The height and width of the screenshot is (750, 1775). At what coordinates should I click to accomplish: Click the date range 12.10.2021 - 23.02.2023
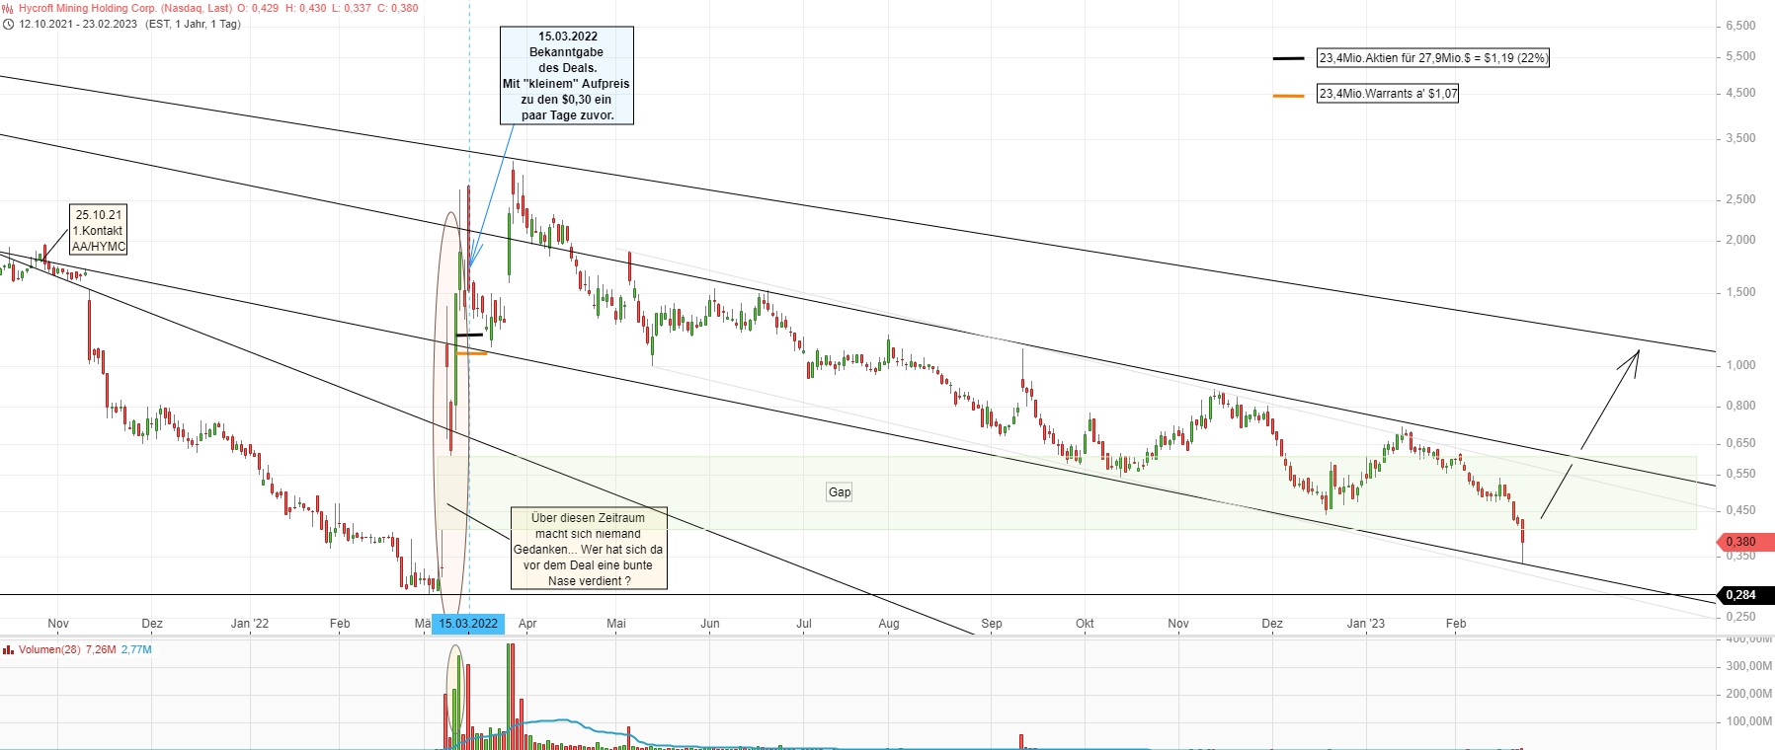click(78, 24)
